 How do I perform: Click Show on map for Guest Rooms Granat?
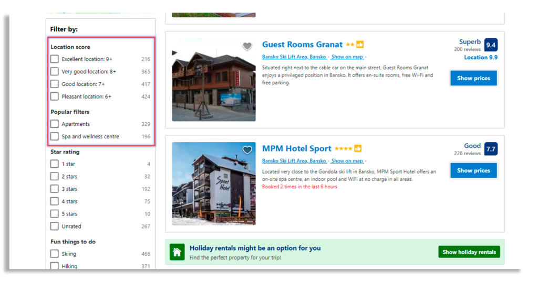[x=347, y=57]
